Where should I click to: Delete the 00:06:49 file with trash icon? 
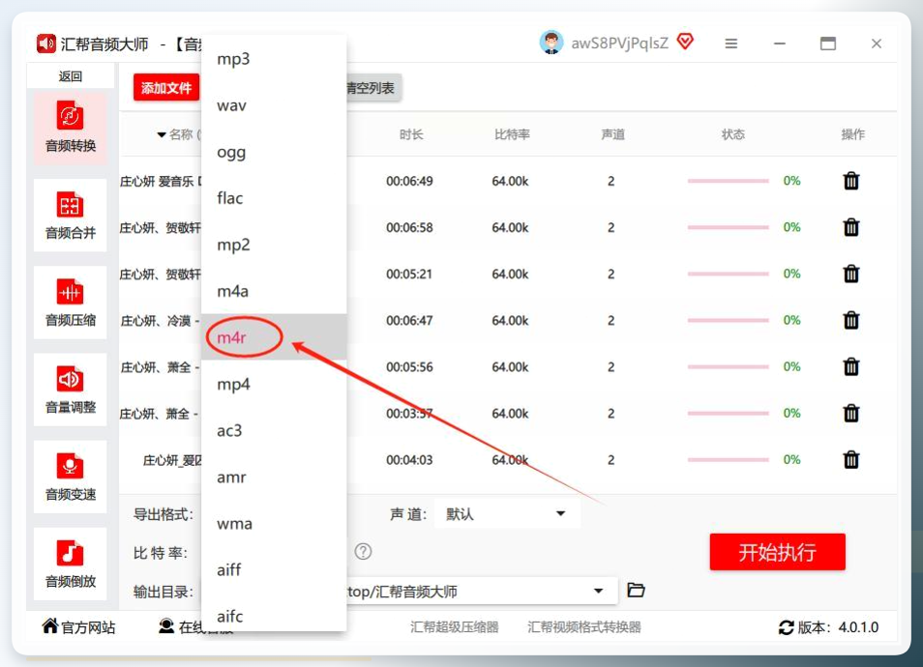851,181
